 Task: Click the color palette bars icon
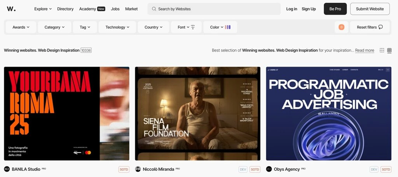228,27
